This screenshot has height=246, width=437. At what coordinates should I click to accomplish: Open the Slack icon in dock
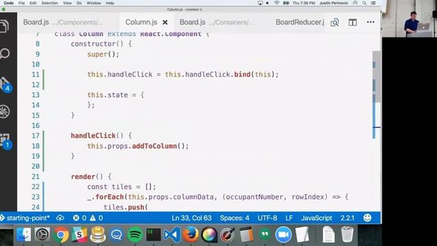79,234
